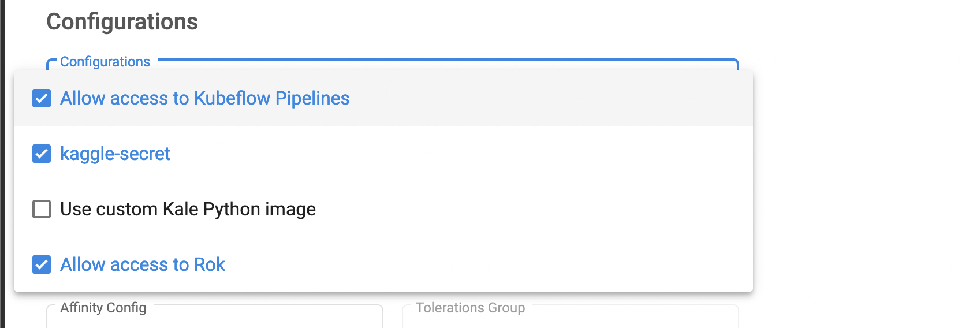Click the blue top border of the Configurations field
Image resolution: width=969 pixels, height=328 pixels.
point(445,59)
